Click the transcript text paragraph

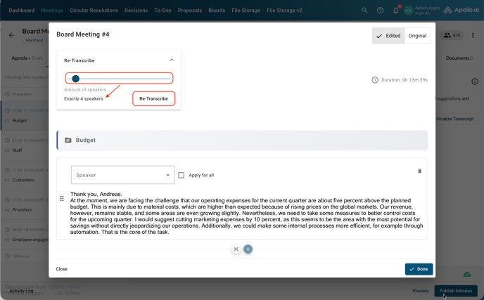(x=246, y=214)
